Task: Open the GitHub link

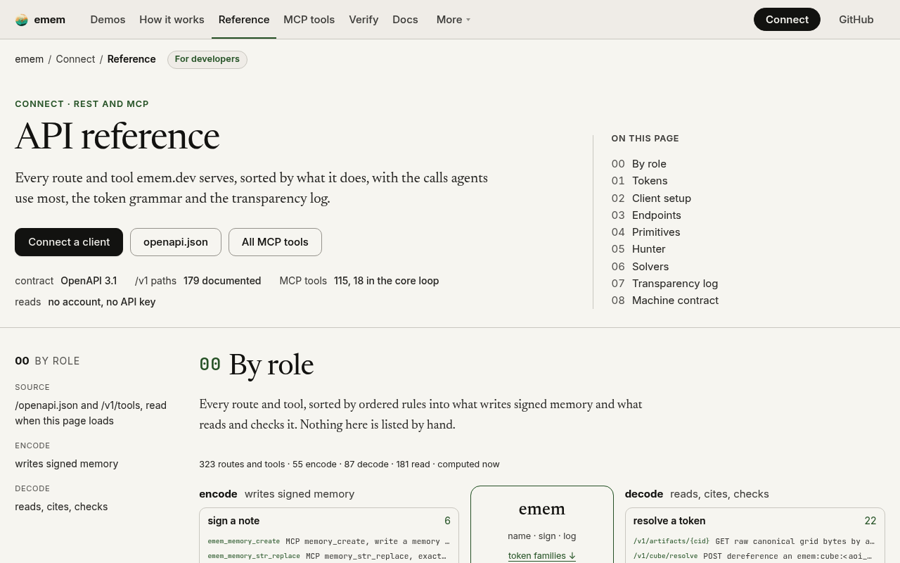Action: pyautogui.click(x=856, y=20)
